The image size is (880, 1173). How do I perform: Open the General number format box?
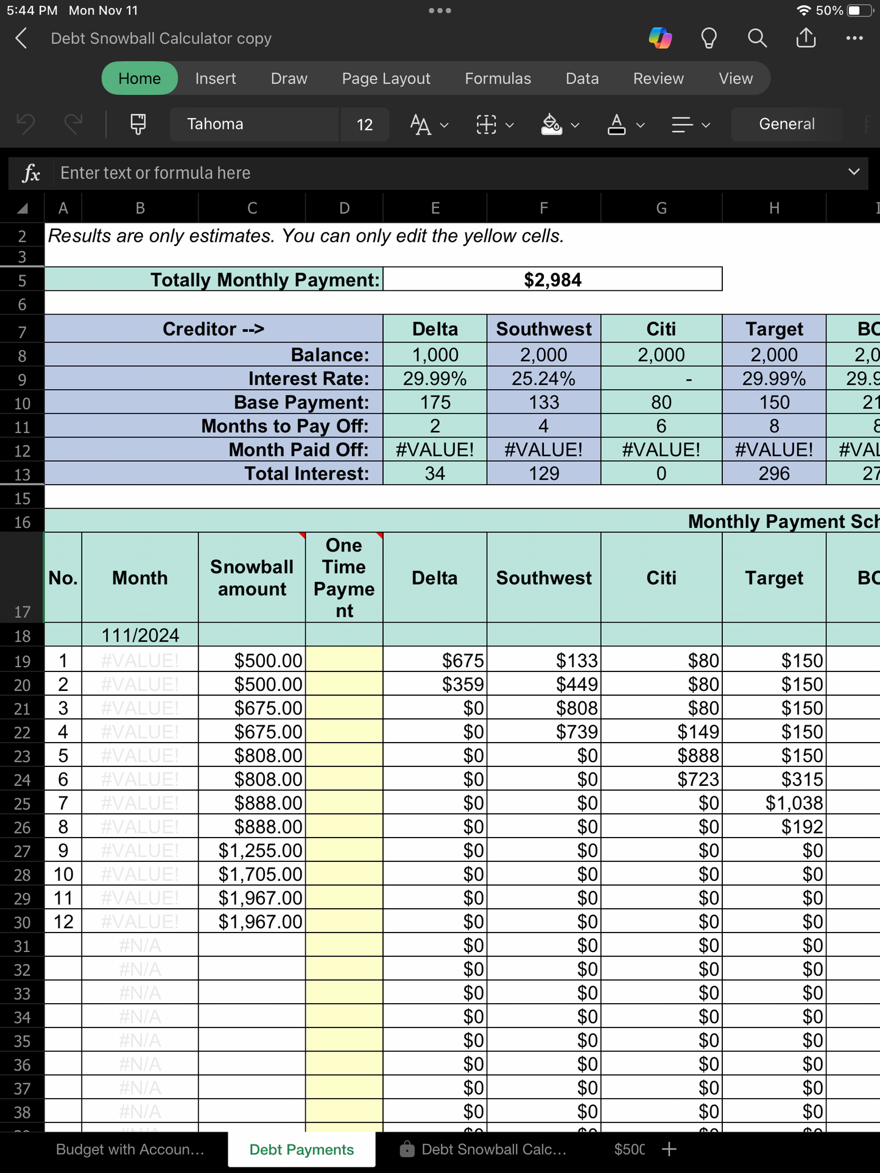787,124
